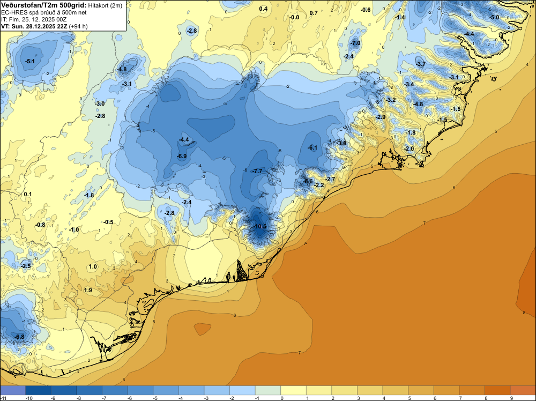
Task: Click the IT initial time line
Action: (34, 19)
